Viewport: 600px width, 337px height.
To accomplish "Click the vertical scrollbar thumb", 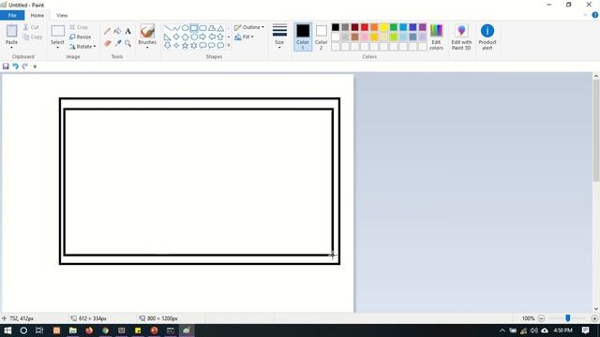I will click(596, 131).
